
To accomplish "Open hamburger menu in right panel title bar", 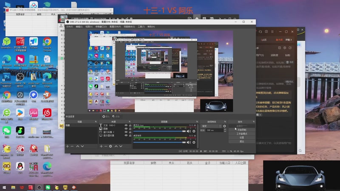I will [x=272, y=31].
